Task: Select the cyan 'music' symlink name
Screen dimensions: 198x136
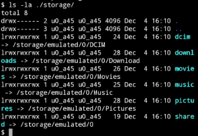Action: [184, 85]
